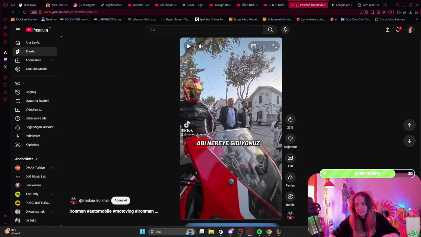Open DMAX Turkiye subscription
Image resolution: width=421 pixels, height=237 pixels.
(x=35, y=168)
